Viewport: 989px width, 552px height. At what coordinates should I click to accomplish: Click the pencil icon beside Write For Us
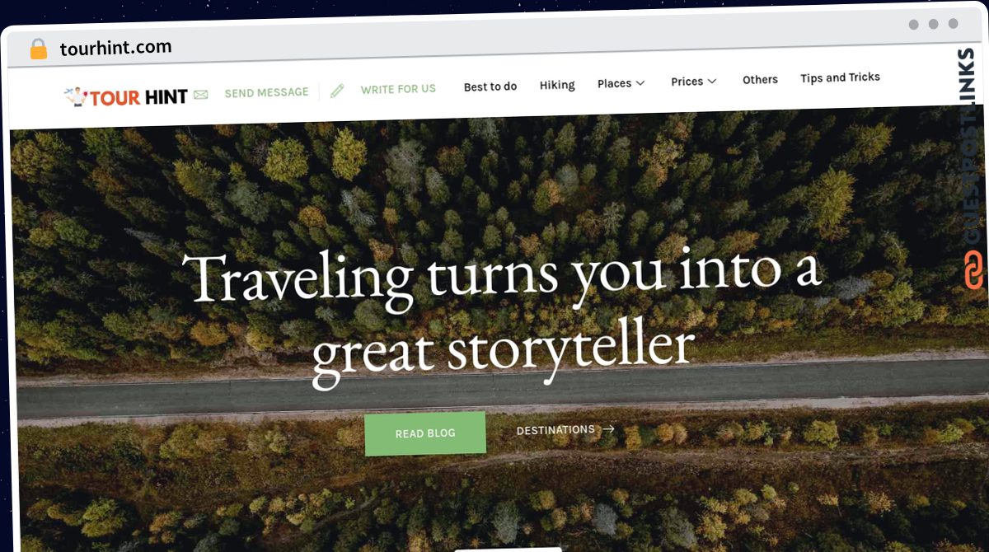pos(337,91)
